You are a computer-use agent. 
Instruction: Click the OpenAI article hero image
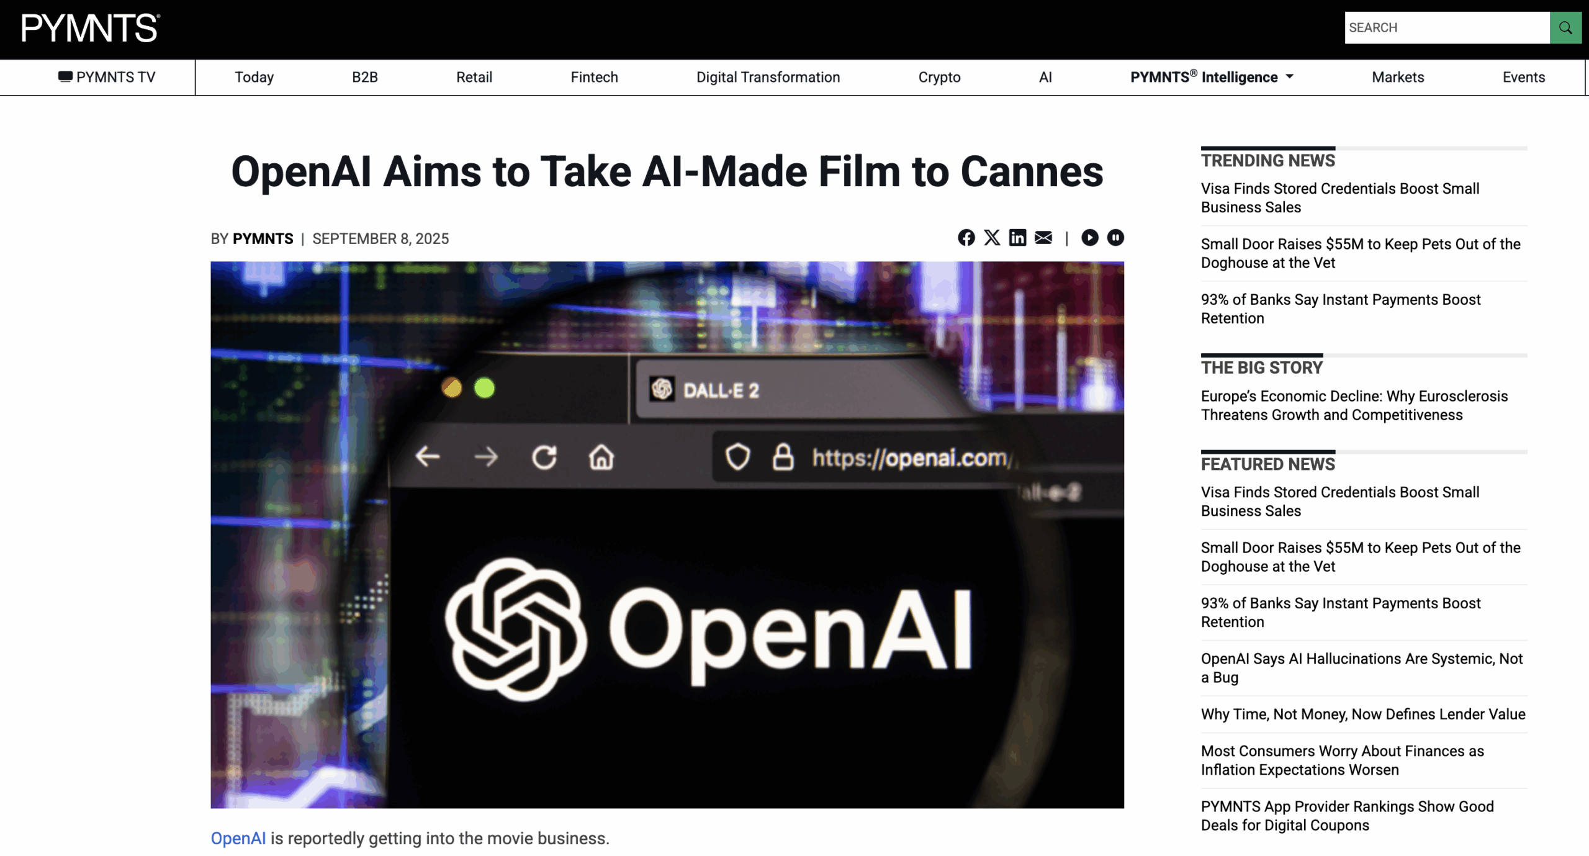pyautogui.click(x=667, y=534)
